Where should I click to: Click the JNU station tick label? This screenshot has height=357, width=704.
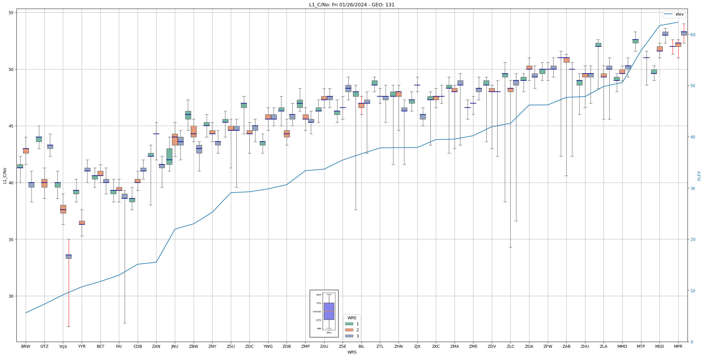tap(175, 347)
